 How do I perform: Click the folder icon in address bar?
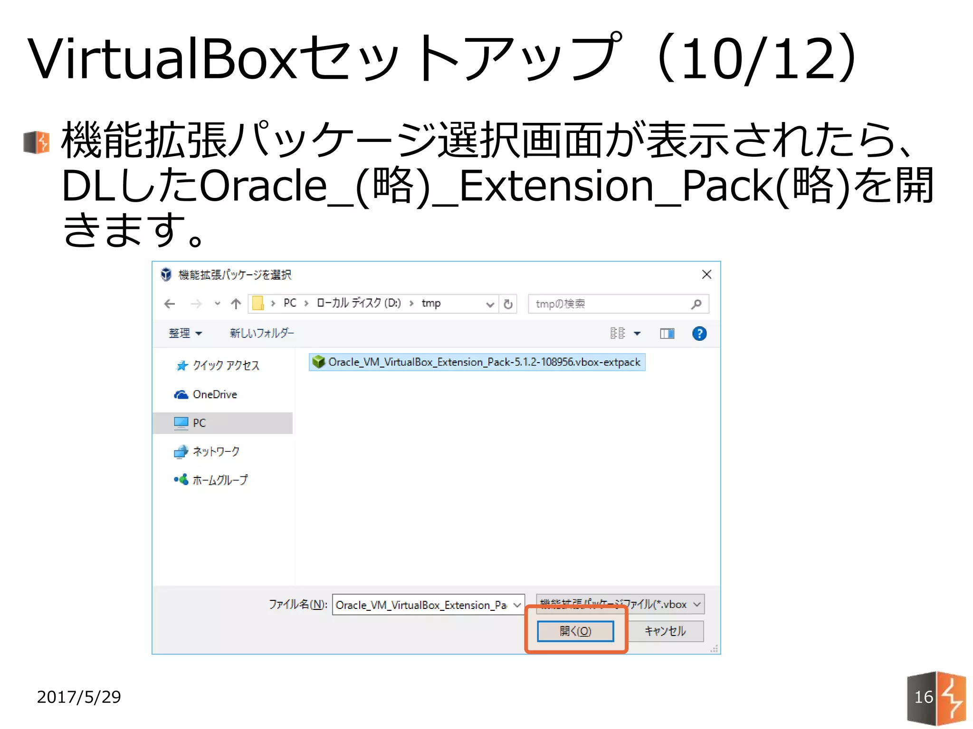tap(258, 303)
